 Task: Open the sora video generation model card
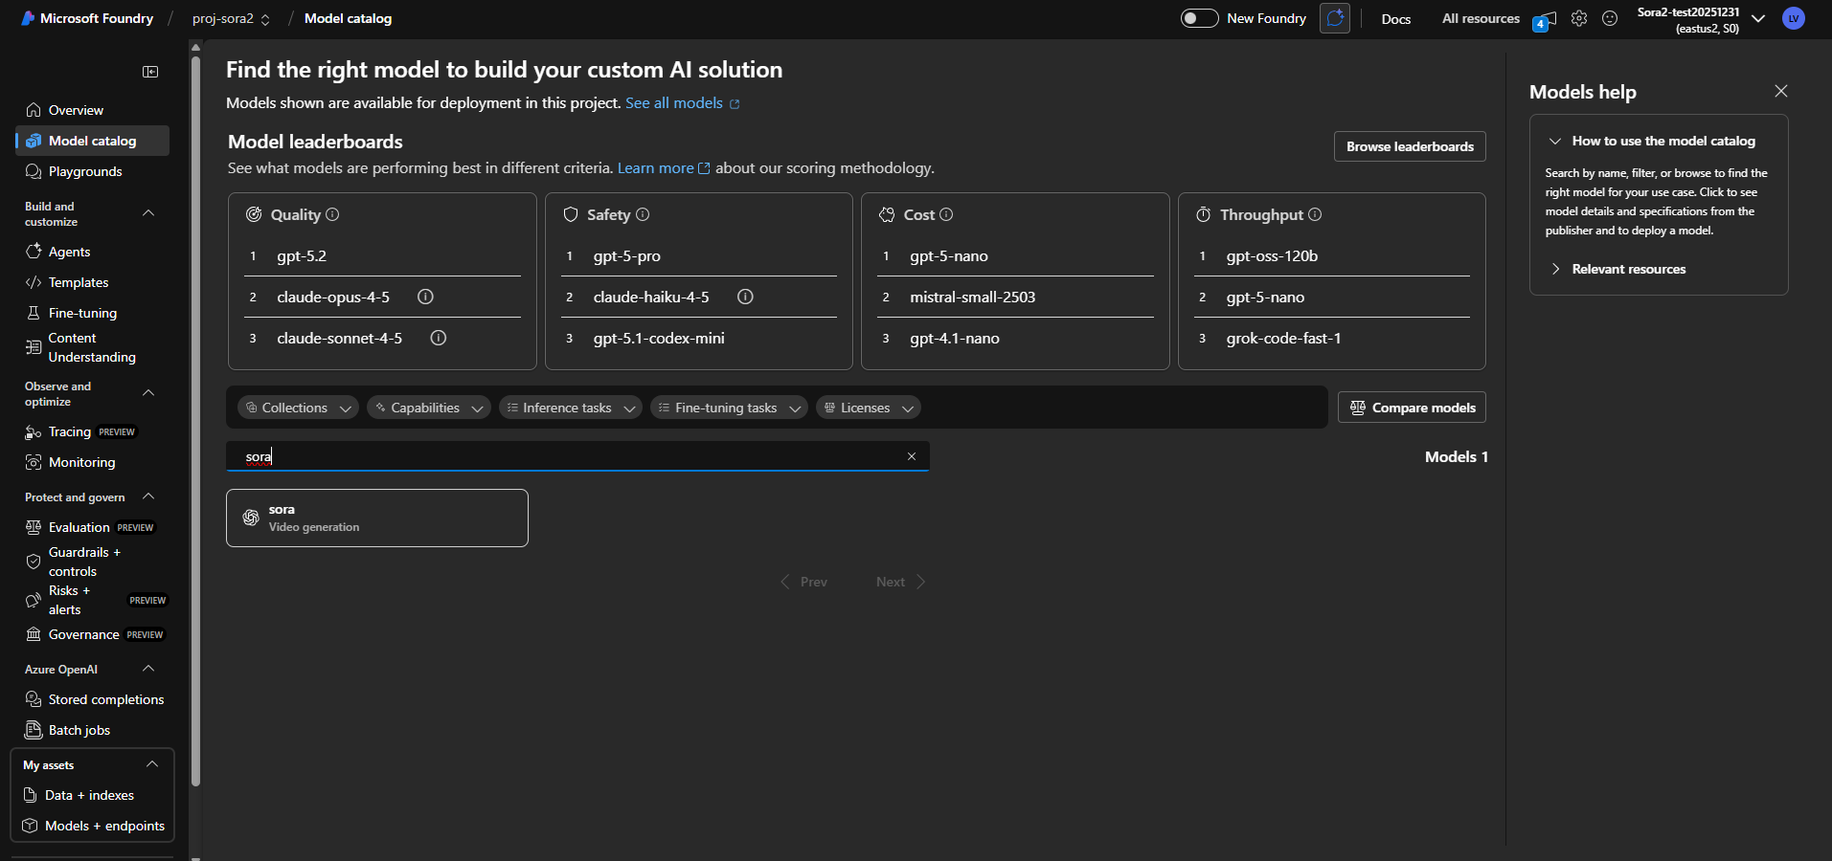377,518
